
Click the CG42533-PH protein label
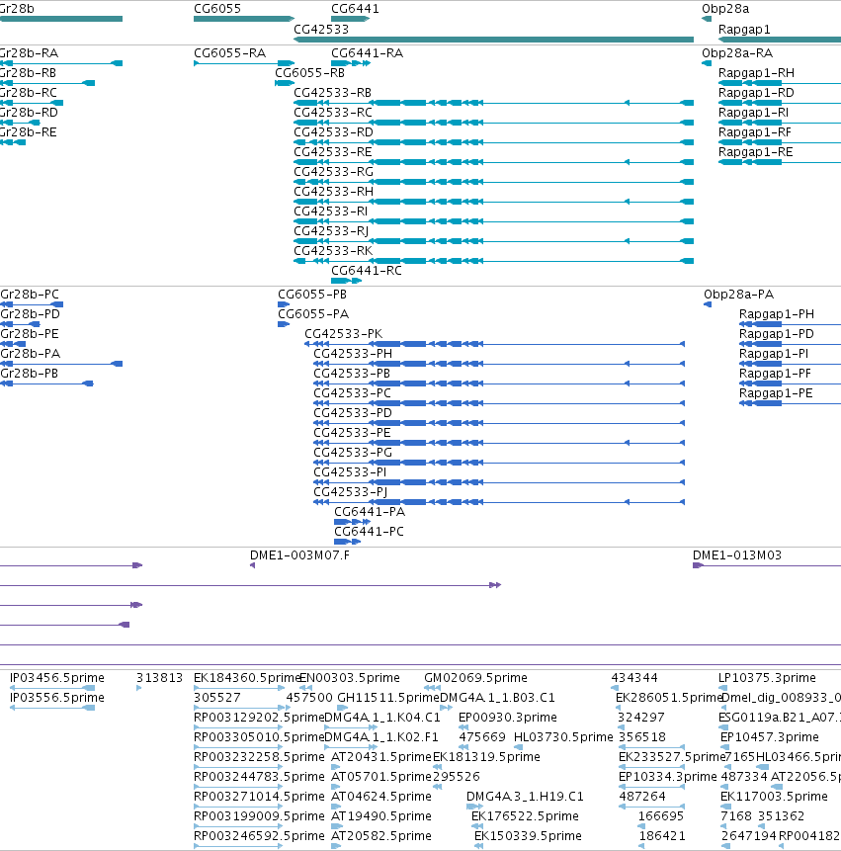[x=353, y=354]
